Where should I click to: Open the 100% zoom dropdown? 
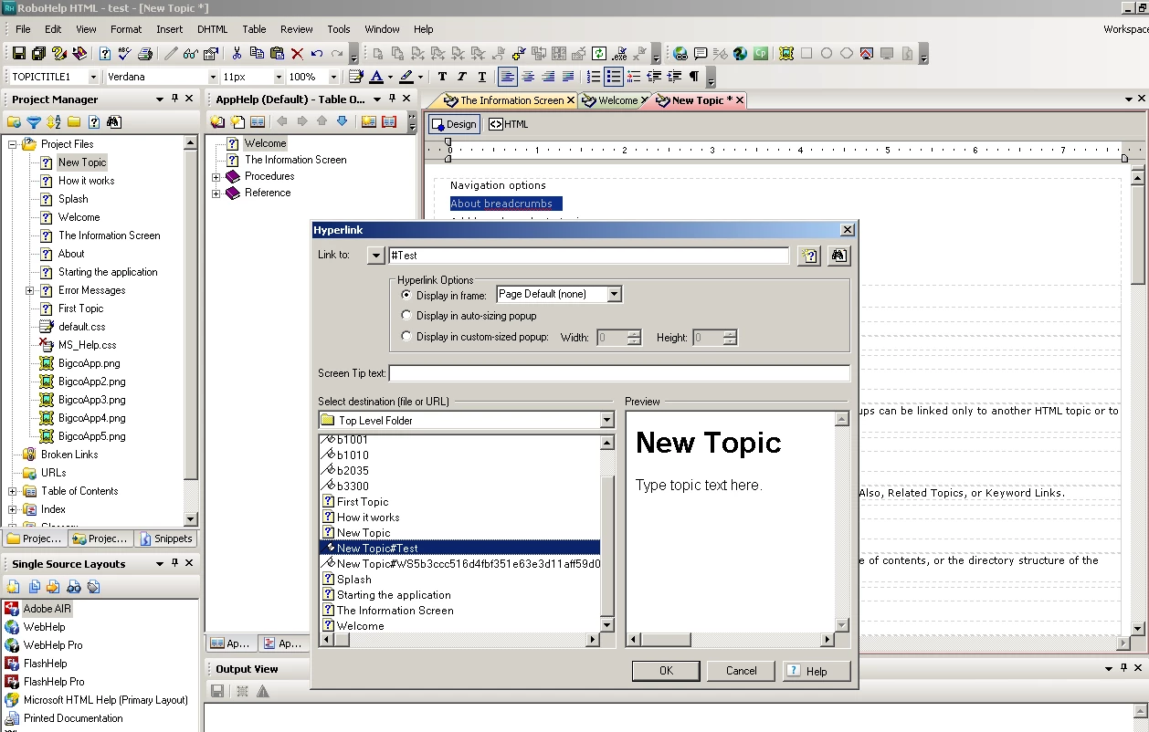[x=333, y=77]
